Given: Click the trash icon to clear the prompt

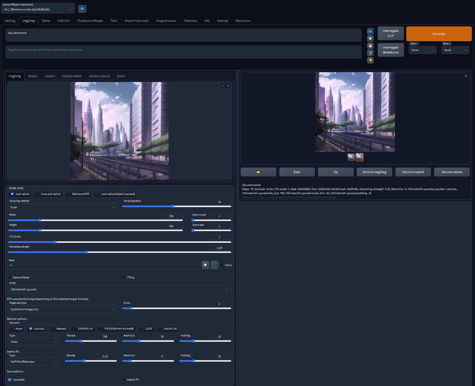Looking at the screenshot, I should tap(370, 53).
